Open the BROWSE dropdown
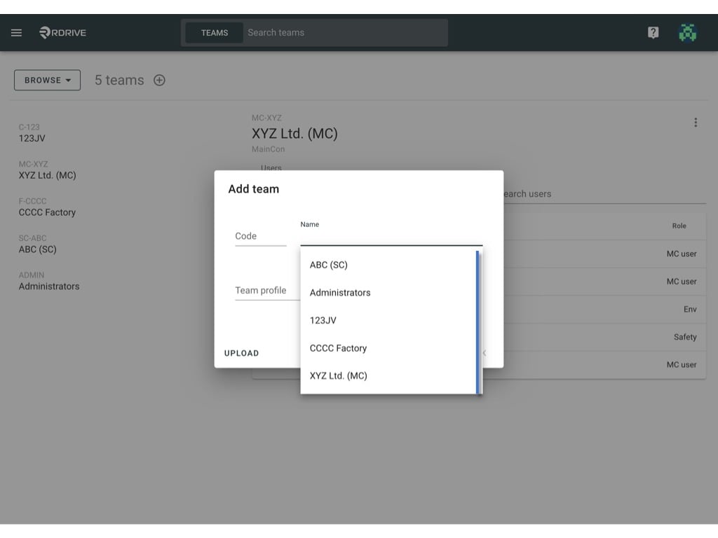 point(47,80)
